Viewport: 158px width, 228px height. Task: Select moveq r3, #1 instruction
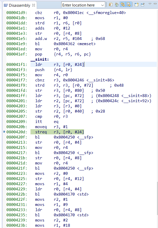coord(51,127)
